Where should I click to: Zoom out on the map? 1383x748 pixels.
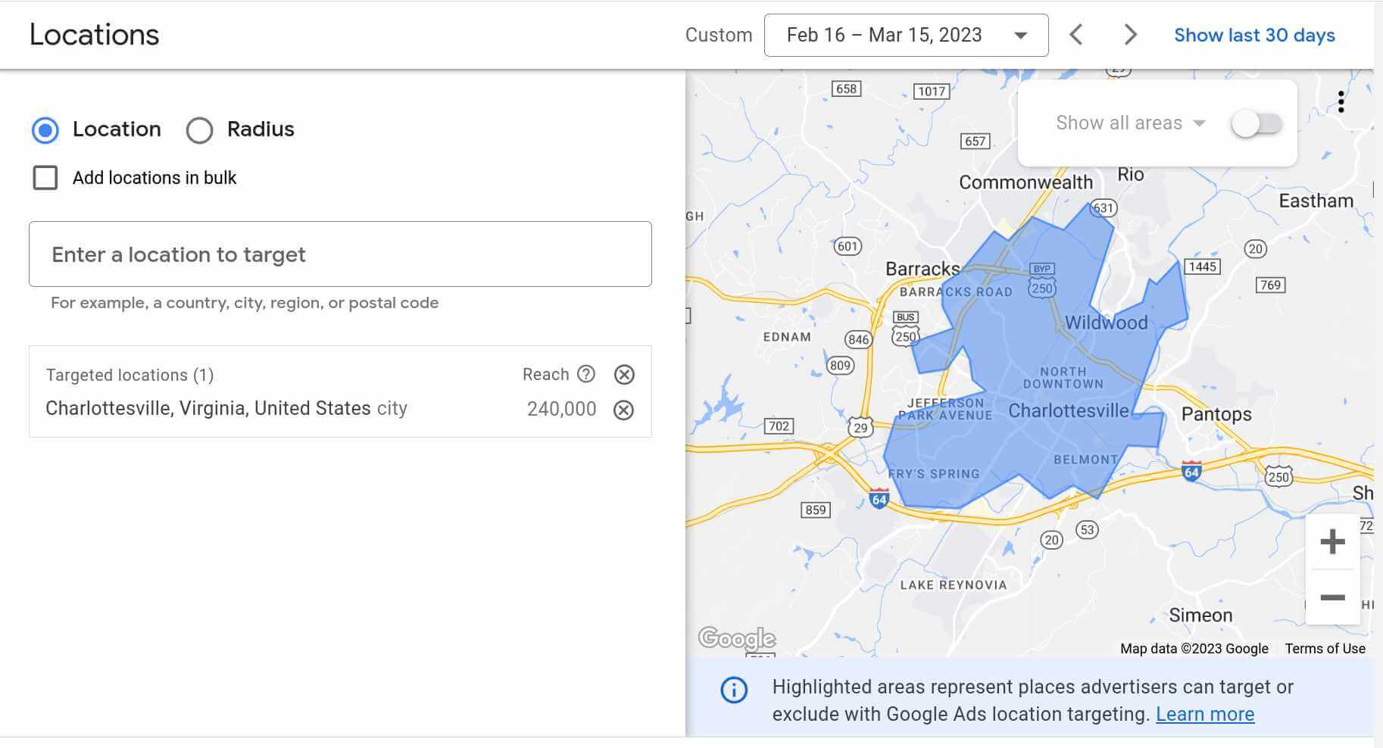click(x=1332, y=597)
